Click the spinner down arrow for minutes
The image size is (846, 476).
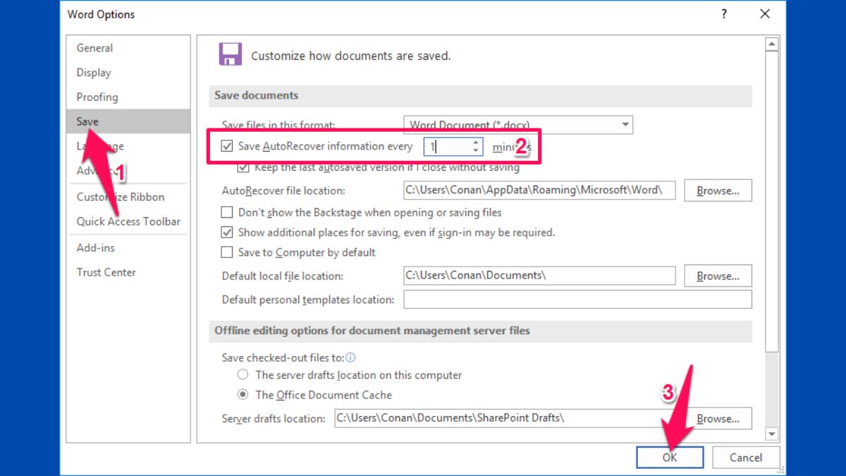477,149
